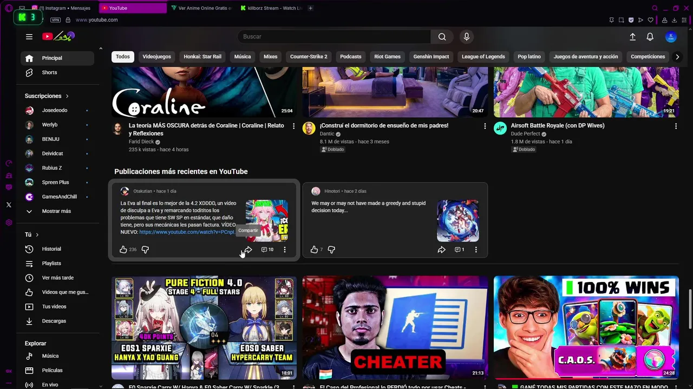The width and height of the screenshot is (693, 389).
Task: Click the page vertical scrollbar thumb
Action: (690, 308)
